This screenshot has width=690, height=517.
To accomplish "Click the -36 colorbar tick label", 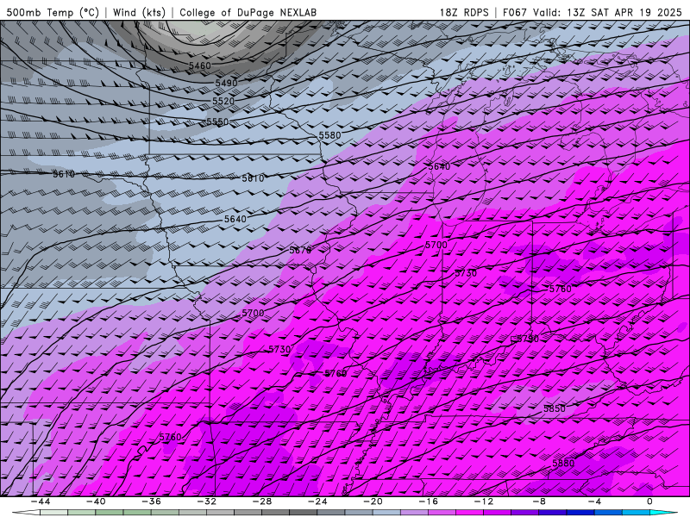I will tap(151, 501).
